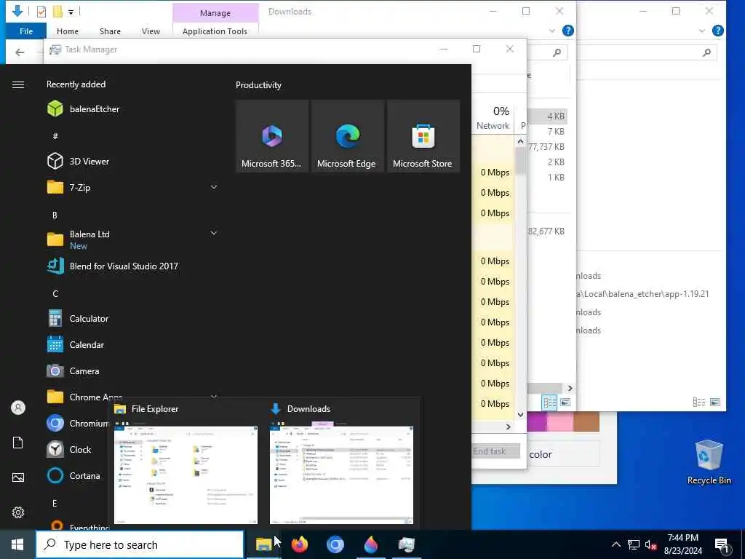The width and height of the screenshot is (745, 559).
Task: Click the pink color swatch
Action: (x=561, y=422)
